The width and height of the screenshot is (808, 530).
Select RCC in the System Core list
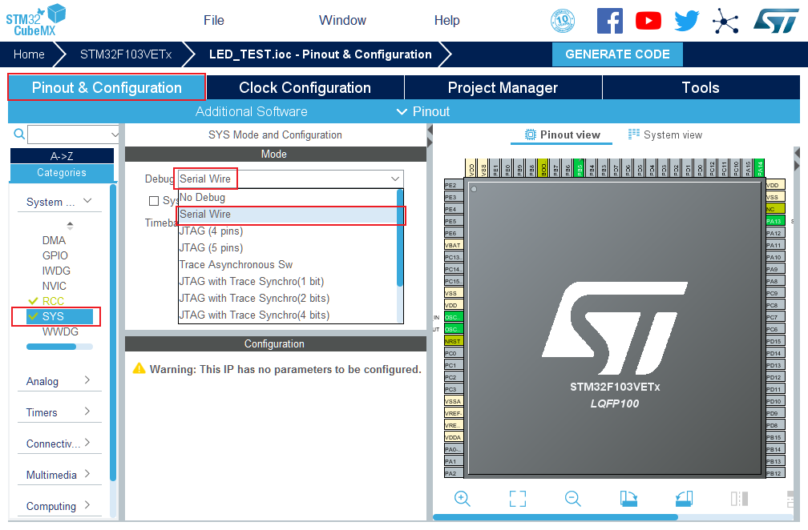click(53, 301)
